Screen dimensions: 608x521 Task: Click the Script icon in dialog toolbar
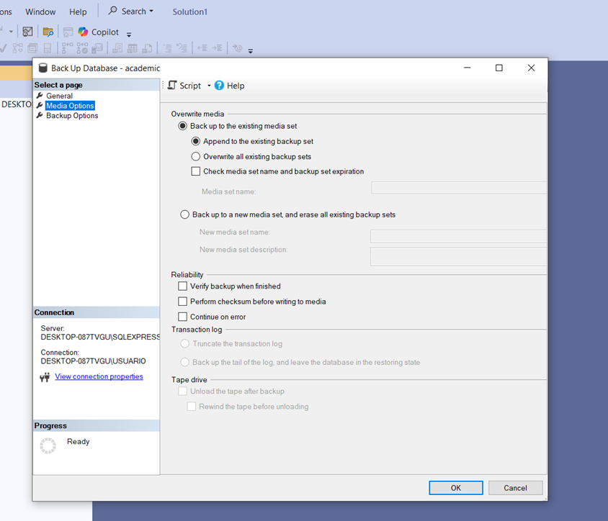(x=172, y=85)
